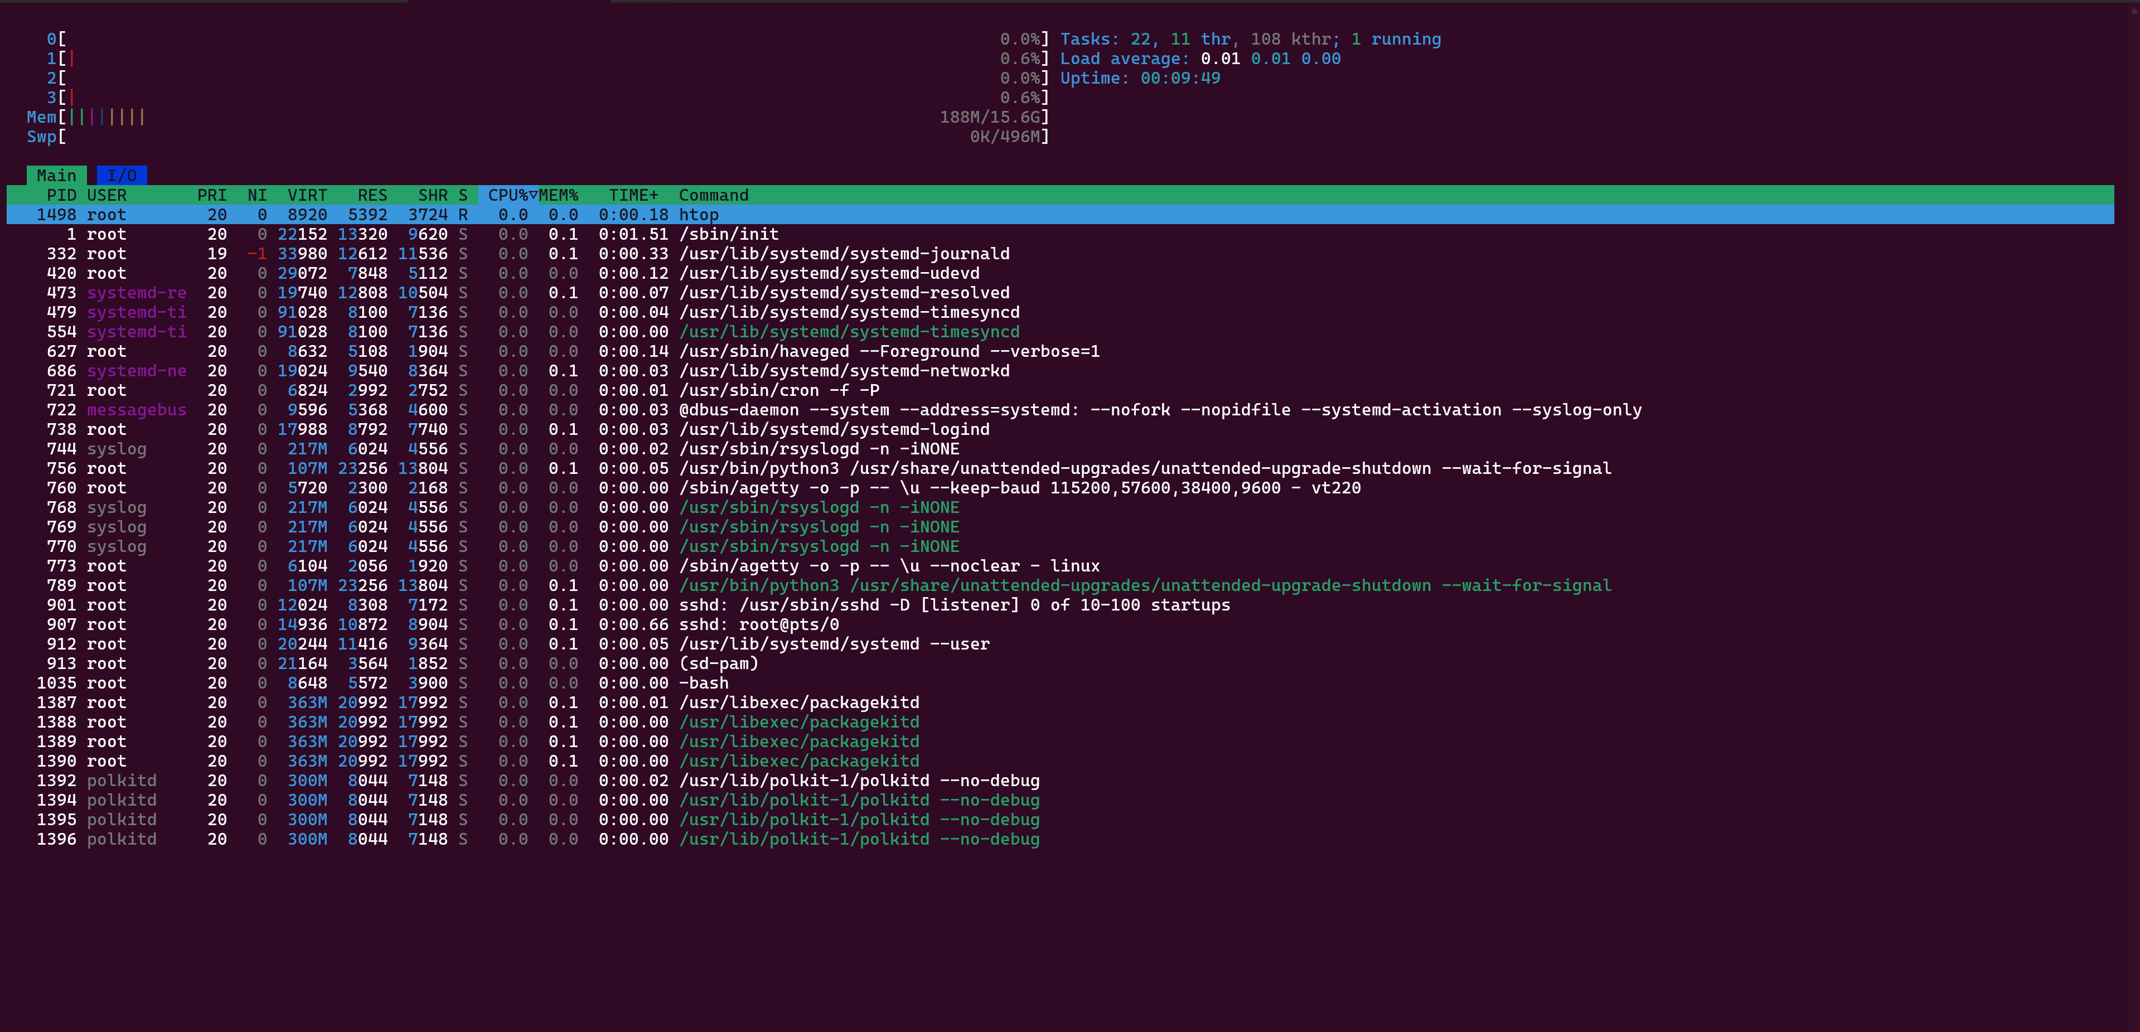Sort by the NI column header
The height and width of the screenshot is (1032, 2140).
tap(258, 195)
